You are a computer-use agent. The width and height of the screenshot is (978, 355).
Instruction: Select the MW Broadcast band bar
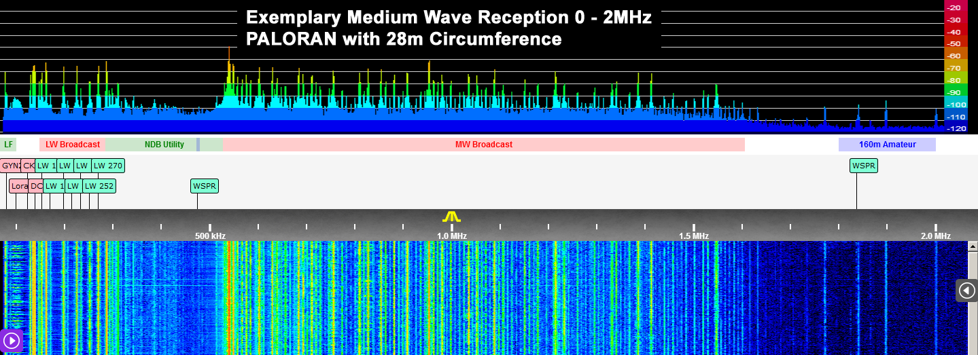[x=484, y=145]
